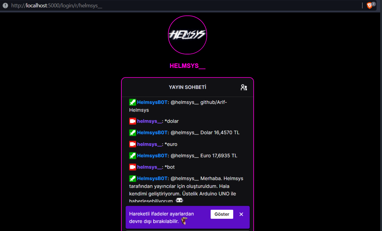This screenshot has width=382, height=231.
Task: Click the moderator badge beside Dolar 16,4570 TL
Action: tap(133, 133)
